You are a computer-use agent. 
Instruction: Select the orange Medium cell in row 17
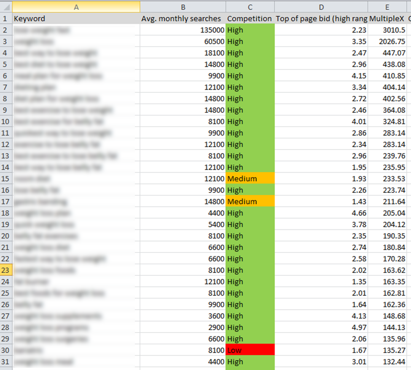[x=250, y=202]
